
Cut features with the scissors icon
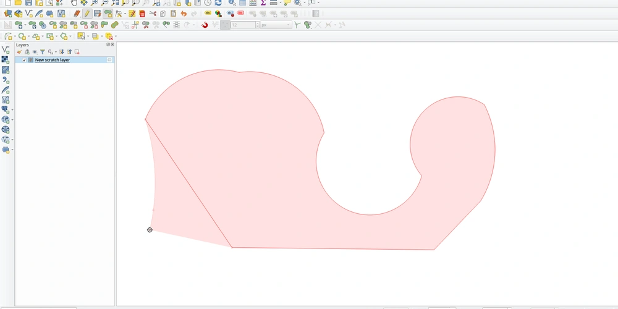[153, 14]
